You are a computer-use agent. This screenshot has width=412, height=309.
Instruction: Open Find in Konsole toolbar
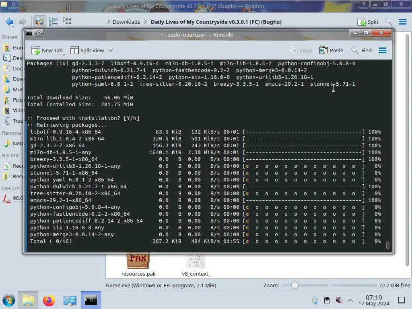pos(362,50)
